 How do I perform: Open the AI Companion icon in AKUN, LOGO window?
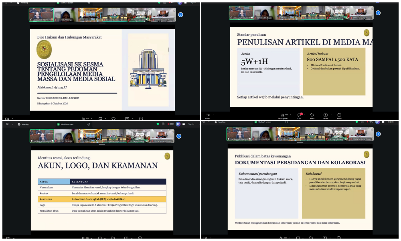point(178,124)
